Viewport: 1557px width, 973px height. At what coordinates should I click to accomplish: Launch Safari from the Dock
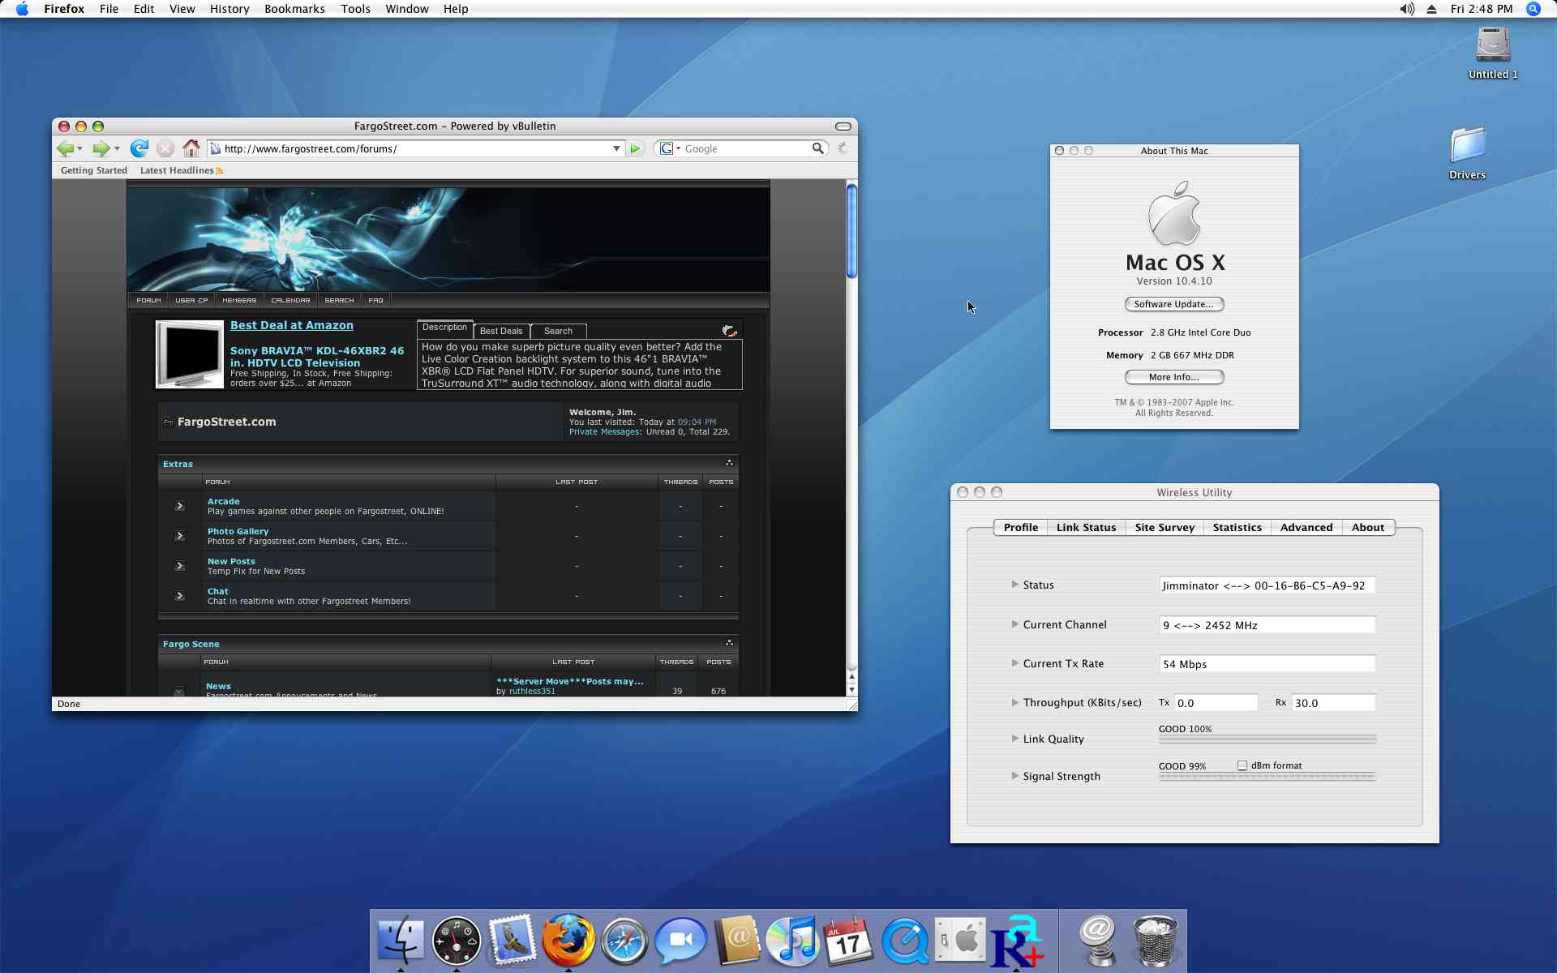tap(624, 941)
